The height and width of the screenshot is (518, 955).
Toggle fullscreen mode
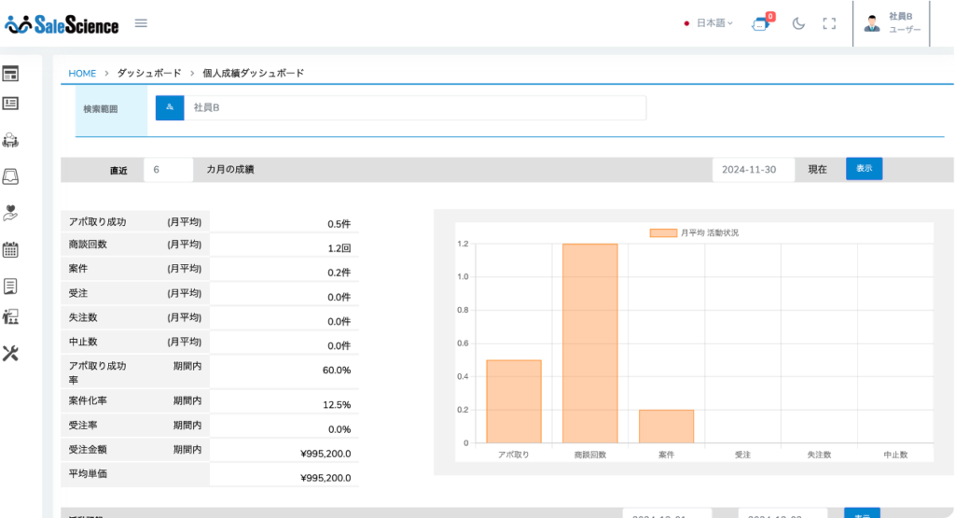828,24
